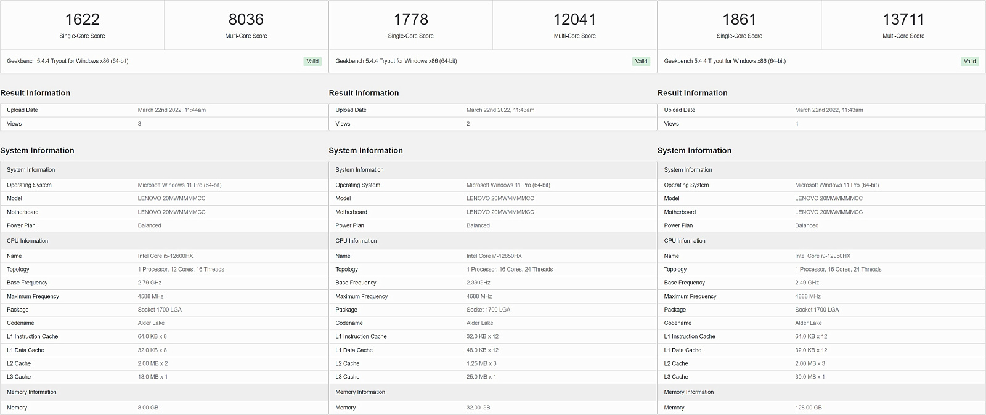This screenshot has width=986, height=415.
Task: Click the Geekbench 5.4.4 Tryout label under 1622 score
Action: [x=68, y=61]
